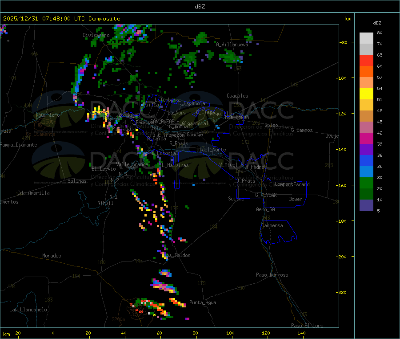Viewport: 400px width, 339px height.
Task: Click the Bowen location label
Action: pos(296,199)
